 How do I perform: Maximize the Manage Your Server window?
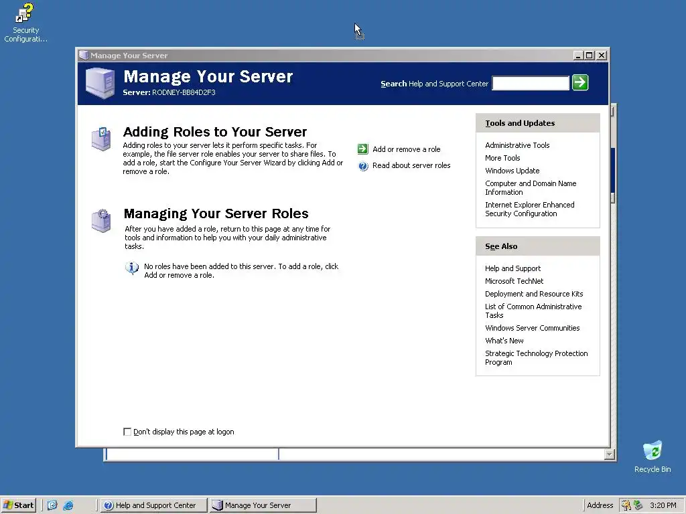[590, 56]
